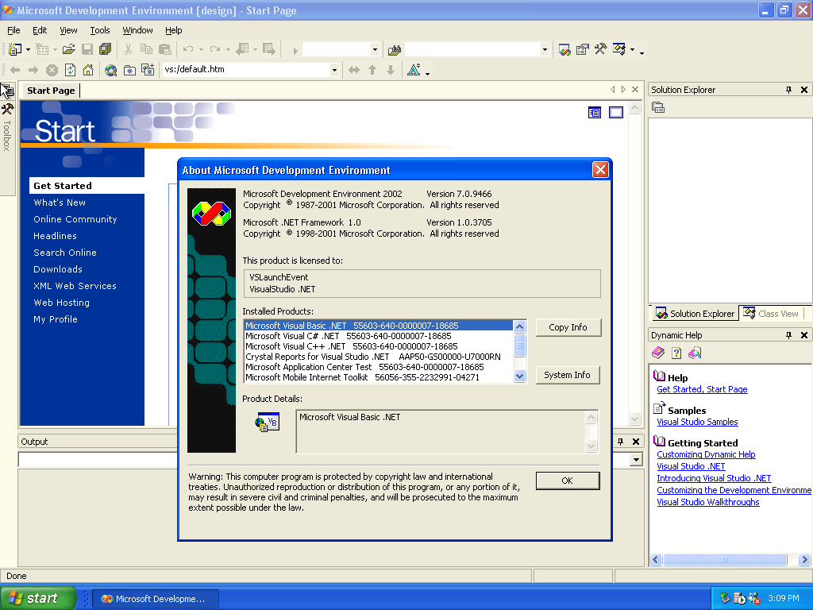Screen dimensions: 813x610
Task: Click the Installed Products list scrollbar thumb
Action: 519,346
